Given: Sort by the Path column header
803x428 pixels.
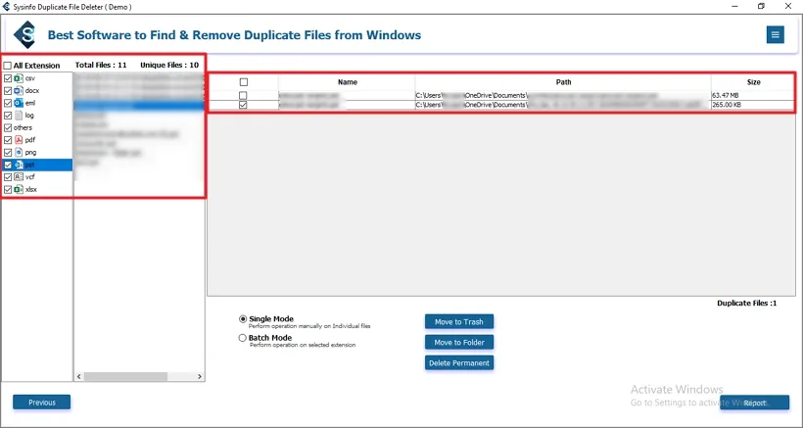Looking at the screenshot, I should [x=563, y=82].
